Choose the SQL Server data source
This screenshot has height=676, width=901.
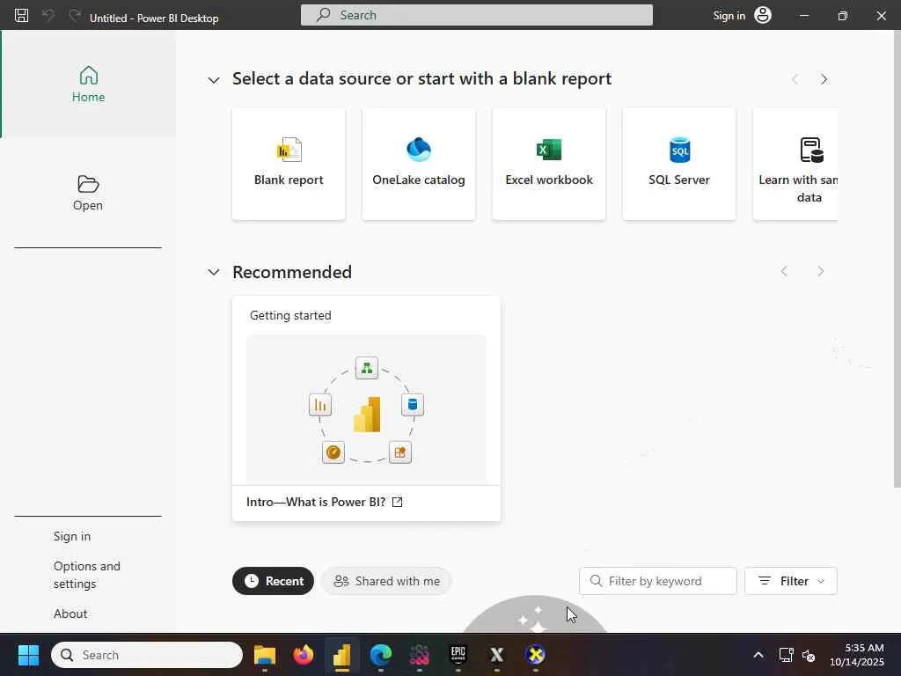tap(679, 164)
